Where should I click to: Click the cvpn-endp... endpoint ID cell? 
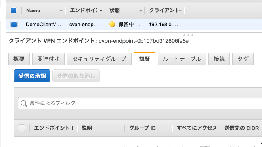[x=84, y=25]
